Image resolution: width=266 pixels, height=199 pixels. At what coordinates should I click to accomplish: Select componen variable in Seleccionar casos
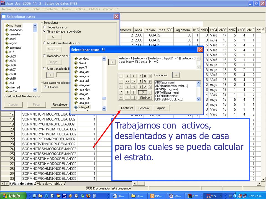click(x=16, y=30)
